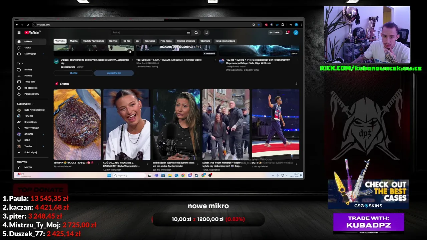Open the on-screen keyboard icon in search box

point(188,33)
